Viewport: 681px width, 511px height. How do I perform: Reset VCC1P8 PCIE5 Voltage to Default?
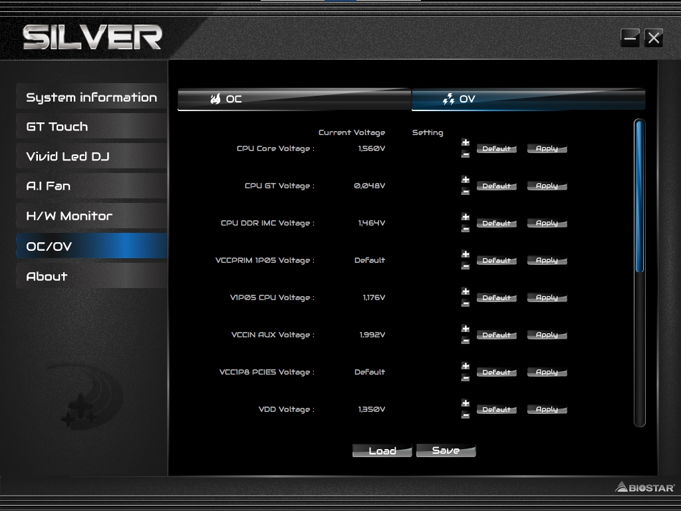pos(496,373)
